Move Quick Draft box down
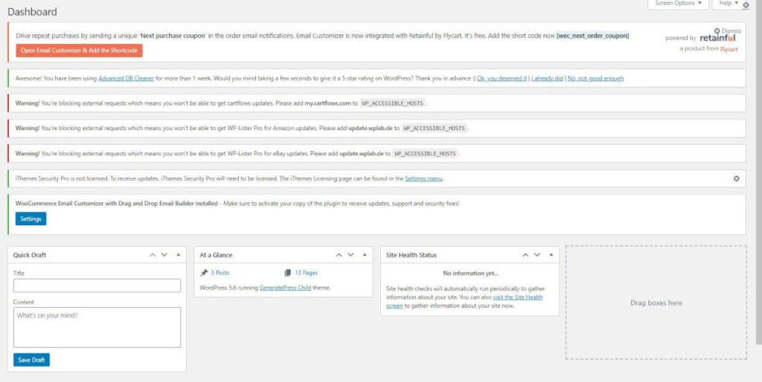762x382 pixels. 164,255
